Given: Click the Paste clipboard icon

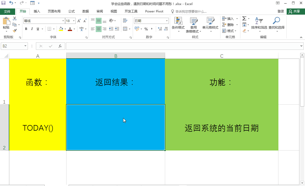Looking at the screenshot, I should tap(6, 21).
